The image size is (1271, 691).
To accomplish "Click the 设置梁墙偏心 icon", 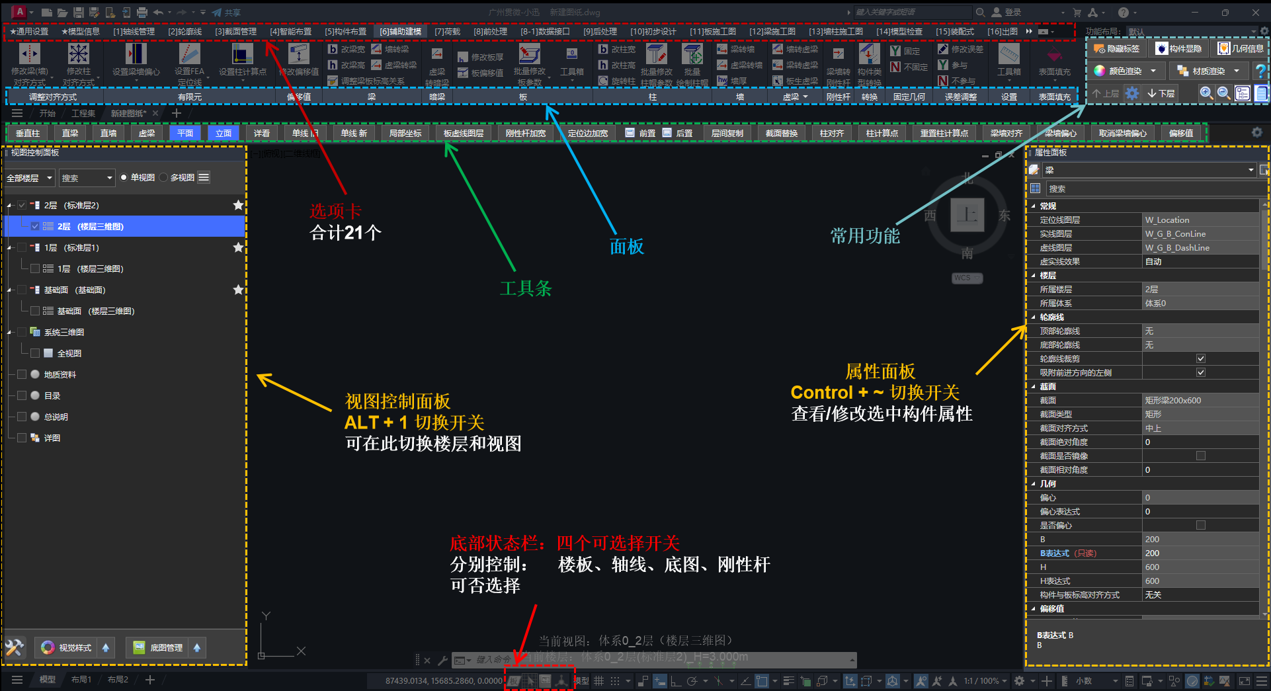I will pos(136,54).
